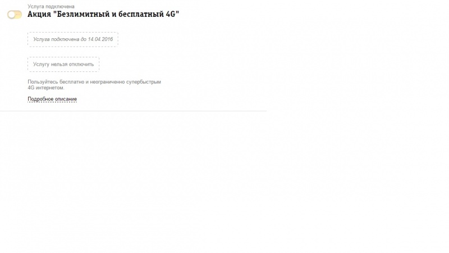
Task: Click the description starting "Пользуйтесь бесплатно"
Action: [94, 85]
